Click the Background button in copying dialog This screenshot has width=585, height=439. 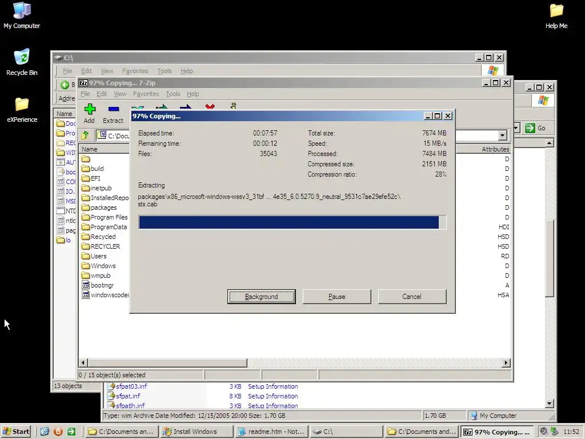click(x=262, y=297)
